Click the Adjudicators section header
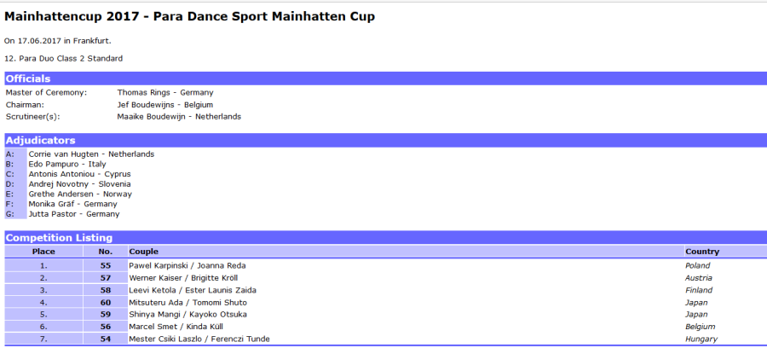The height and width of the screenshot is (348, 767). (41, 140)
